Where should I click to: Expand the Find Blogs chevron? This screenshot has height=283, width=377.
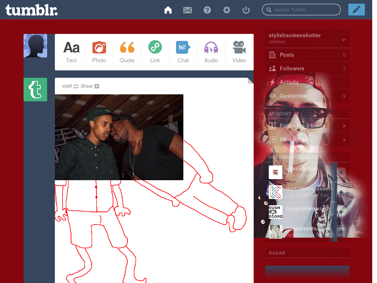344,140
